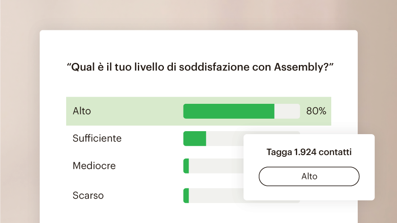Click the green fill of the Alto bar

click(228, 111)
